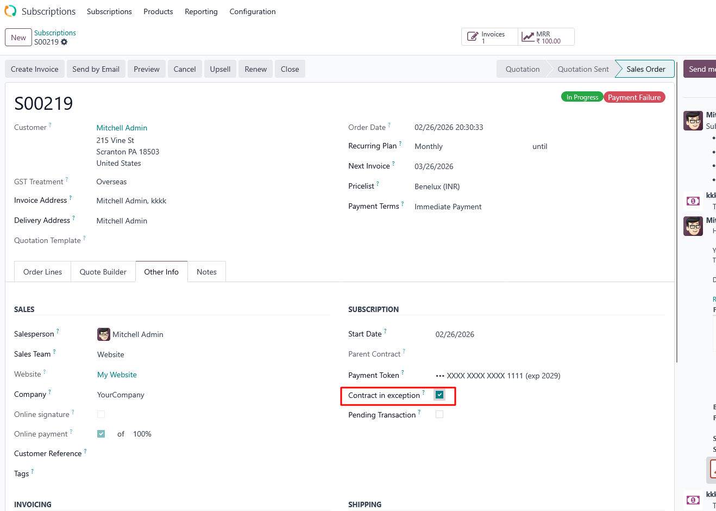Image resolution: width=716 pixels, height=511 pixels.
Task: Follow the My Website link
Action: [117, 375]
